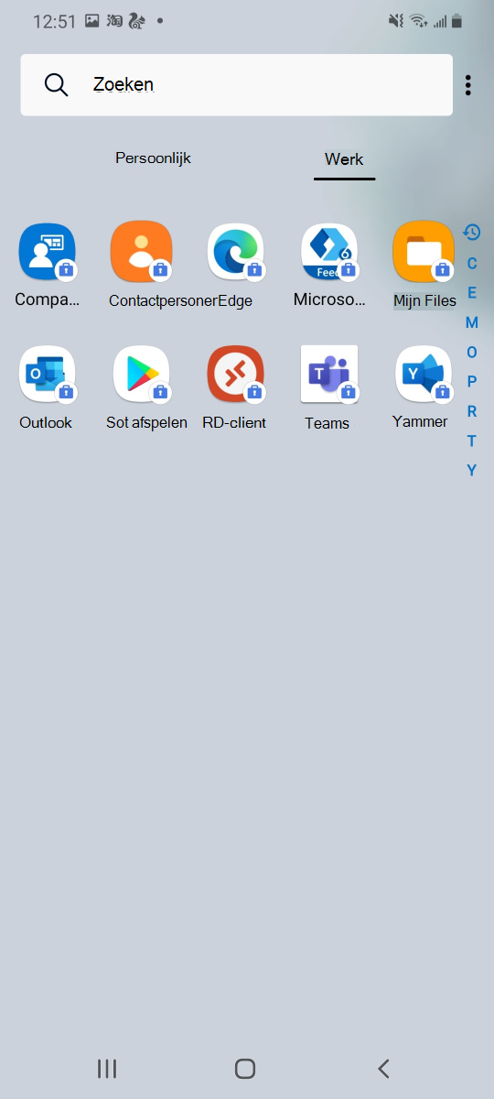494x1099 pixels.
Task: Open Play Store icon labeled Sot afspelen
Action: [142, 374]
